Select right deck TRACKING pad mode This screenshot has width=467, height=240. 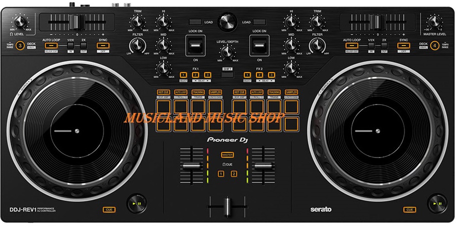274,92
